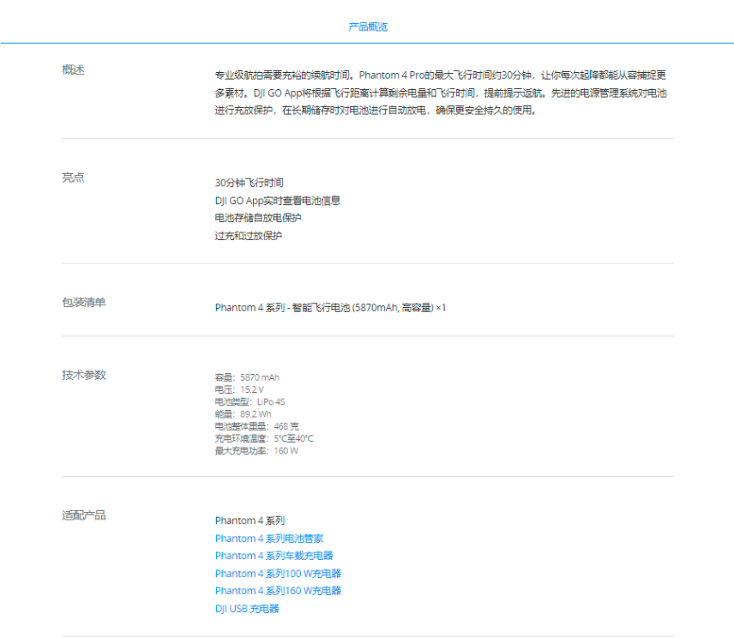Click the 电压: 15.2 V spec
The image size is (734, 638).
point(239,389)
